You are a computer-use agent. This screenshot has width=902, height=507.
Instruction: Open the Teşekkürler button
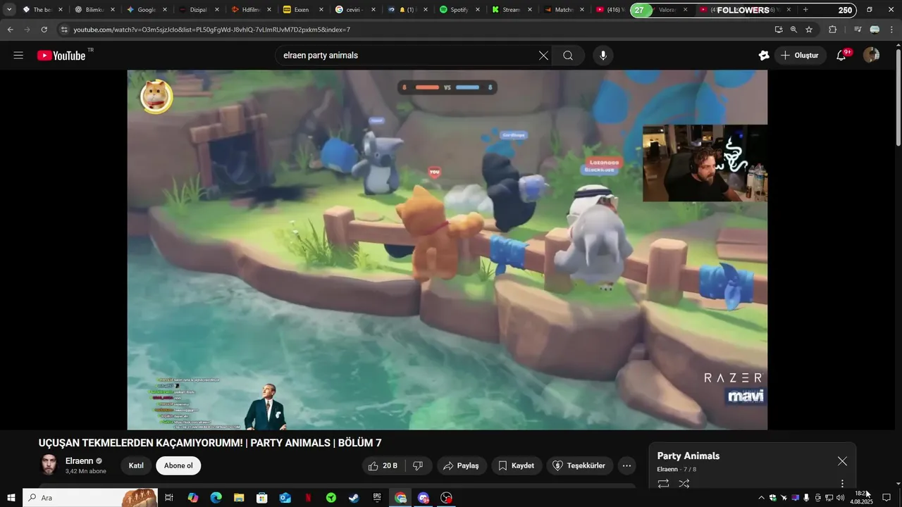579,465
